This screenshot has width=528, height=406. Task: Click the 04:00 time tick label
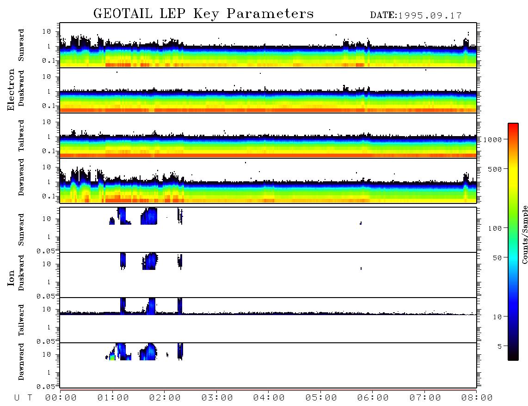[x=269, y=398]
